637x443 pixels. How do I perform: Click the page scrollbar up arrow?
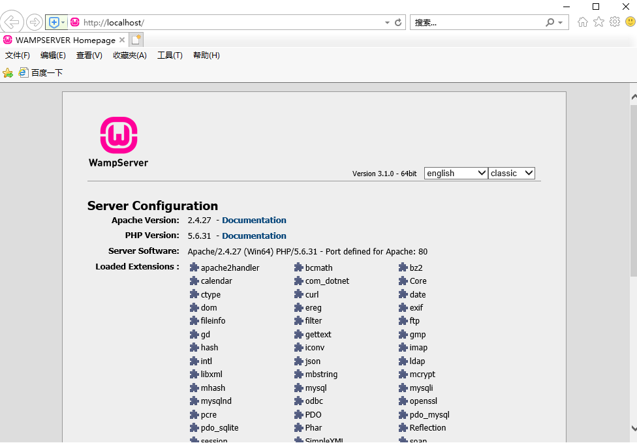(x=634, y=97)
